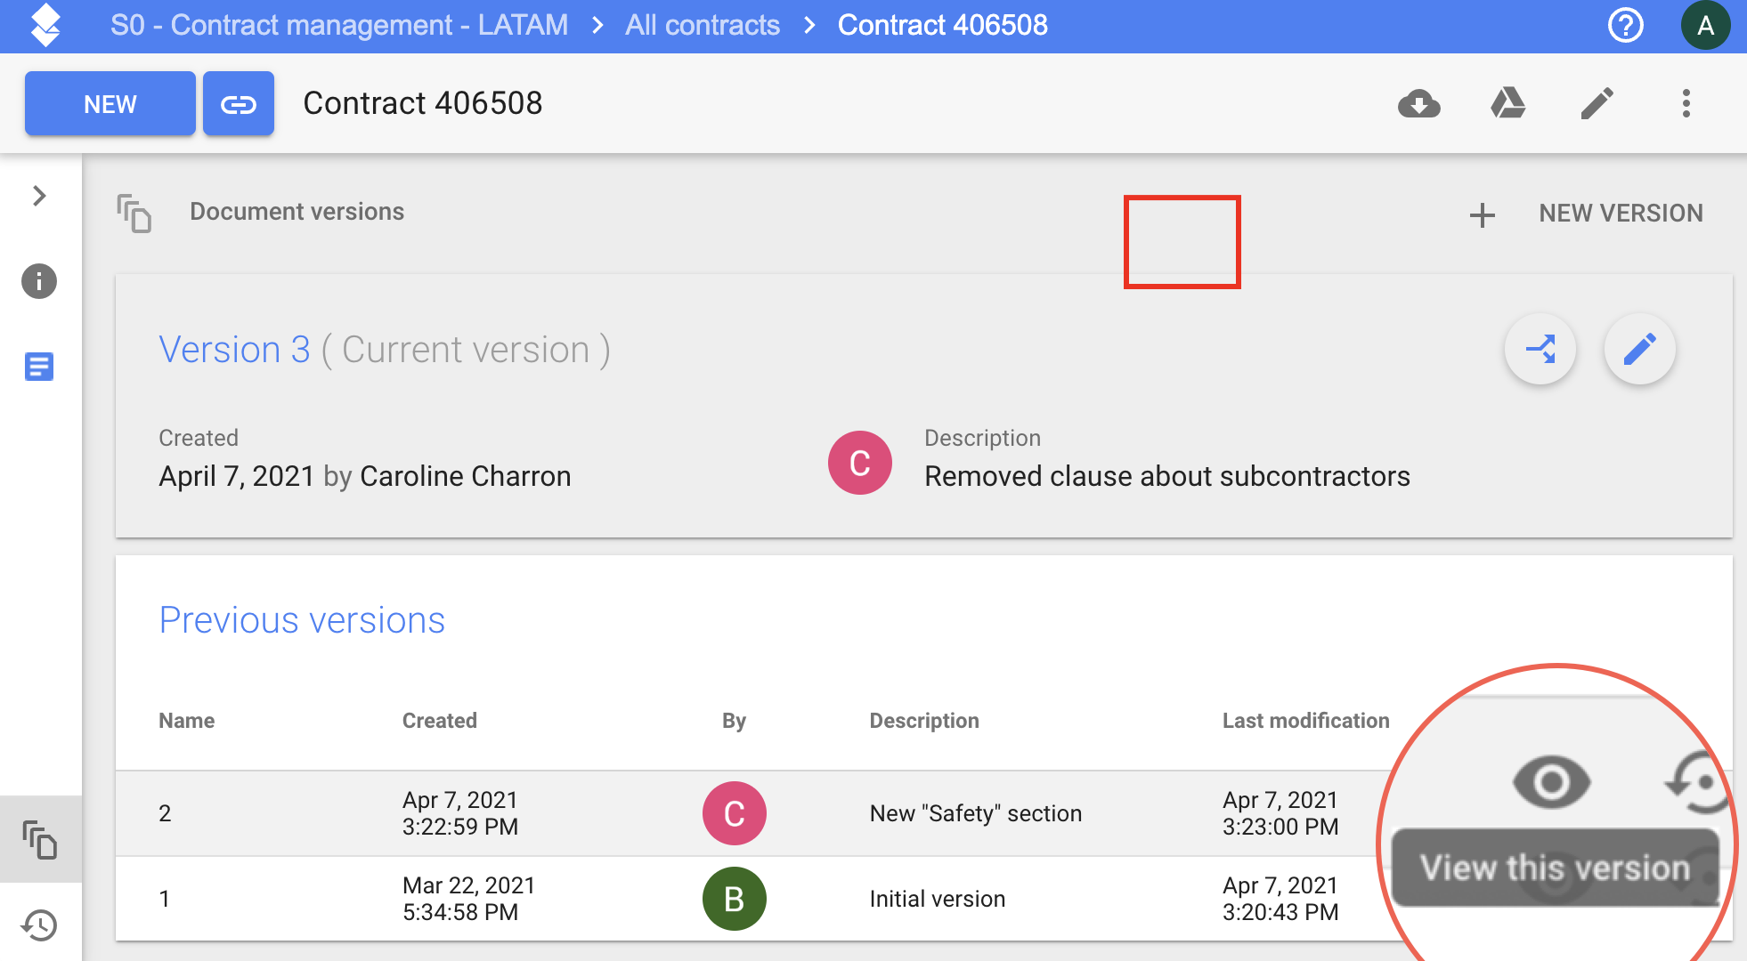Screen dimensions: 1747x961
Task: Open the Google Drive icon
Action: point(1507,104)
